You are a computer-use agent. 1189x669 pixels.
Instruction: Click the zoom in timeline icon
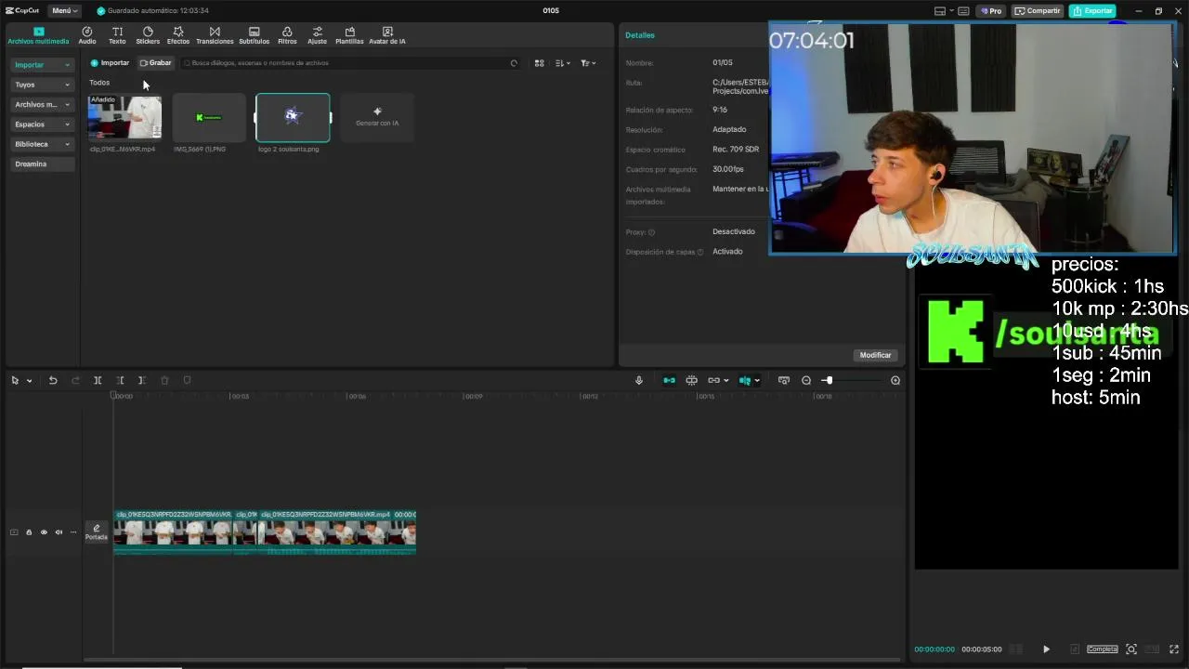[895, 380]
